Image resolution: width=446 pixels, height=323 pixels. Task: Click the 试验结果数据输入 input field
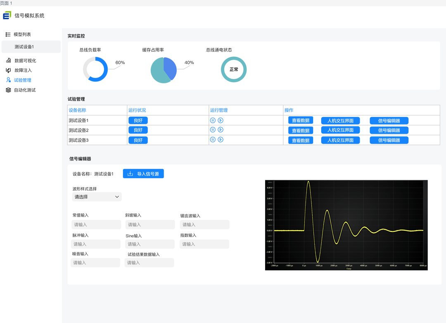(x=149, y=262)
